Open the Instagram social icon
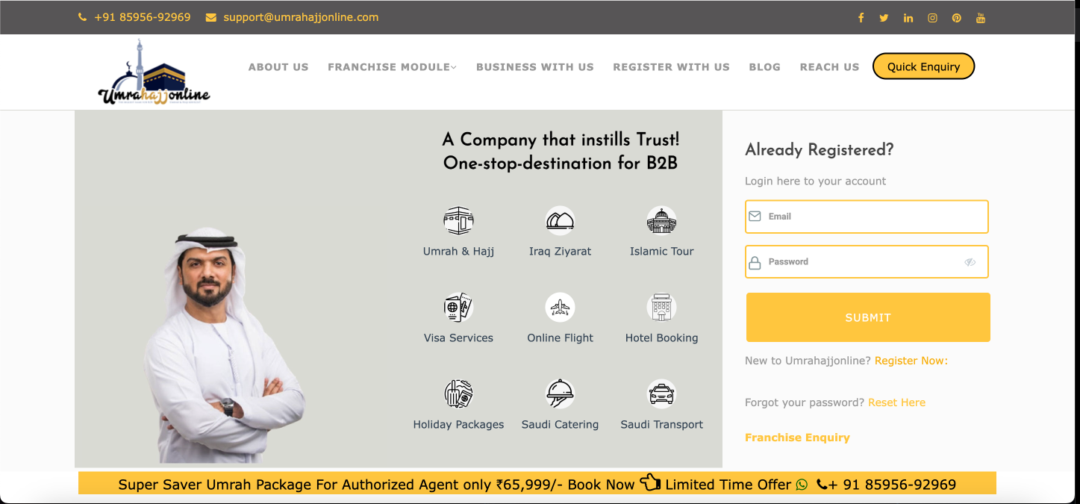Viewport: 1080px width, 504px height. [x=932, y=18]
